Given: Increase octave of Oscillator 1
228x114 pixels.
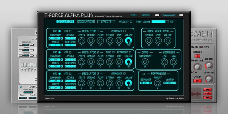Looking at the screenshot, I should click(75, 38).
